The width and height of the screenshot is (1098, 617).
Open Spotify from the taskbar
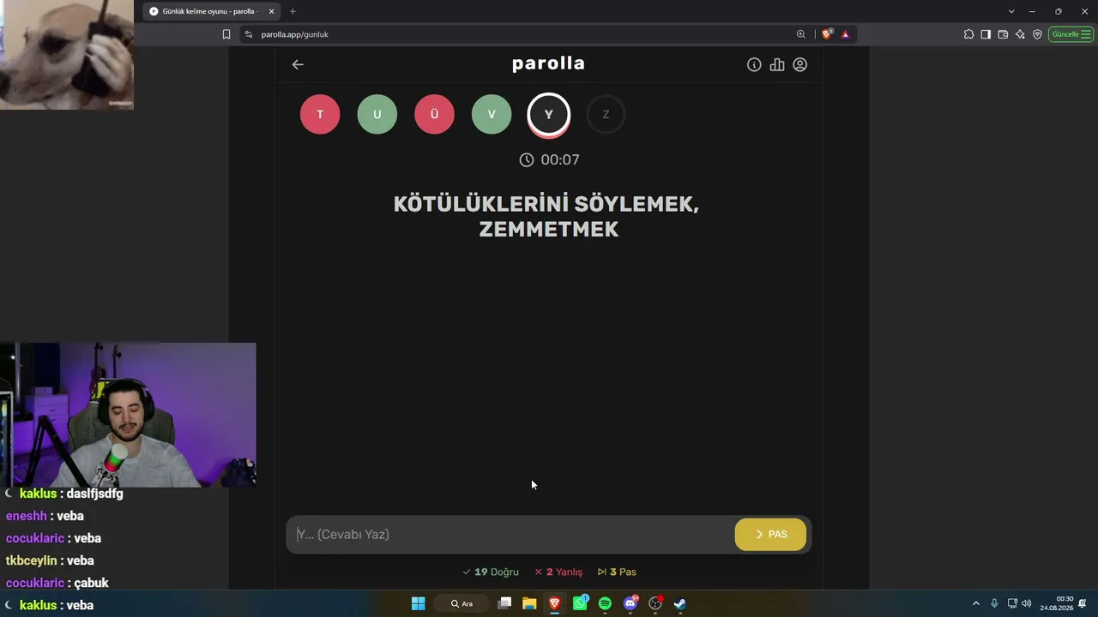(x=605, y=603)
